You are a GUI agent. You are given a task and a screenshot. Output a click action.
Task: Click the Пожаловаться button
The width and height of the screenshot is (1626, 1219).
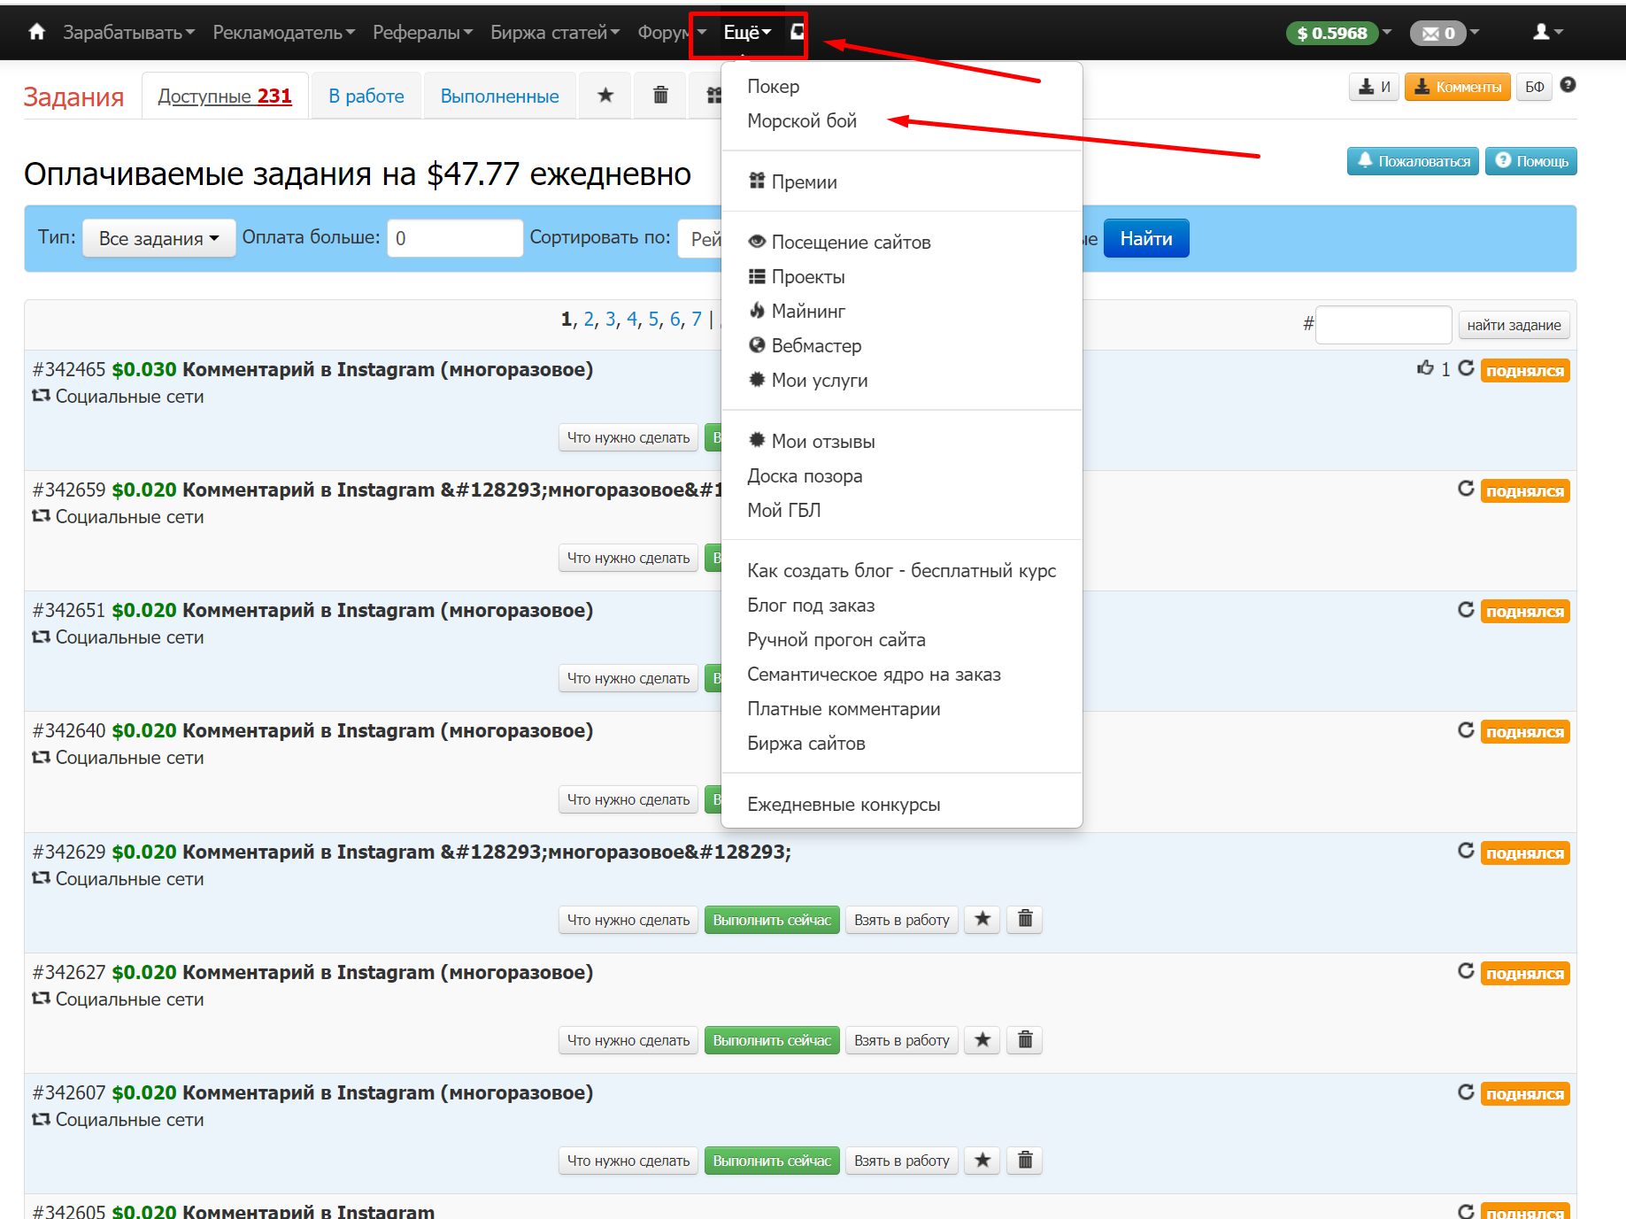click(1413, 161)
